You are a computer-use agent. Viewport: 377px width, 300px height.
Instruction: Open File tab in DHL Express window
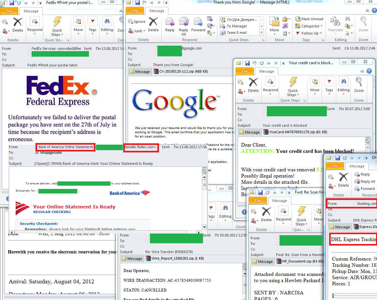tap(335, 166)
